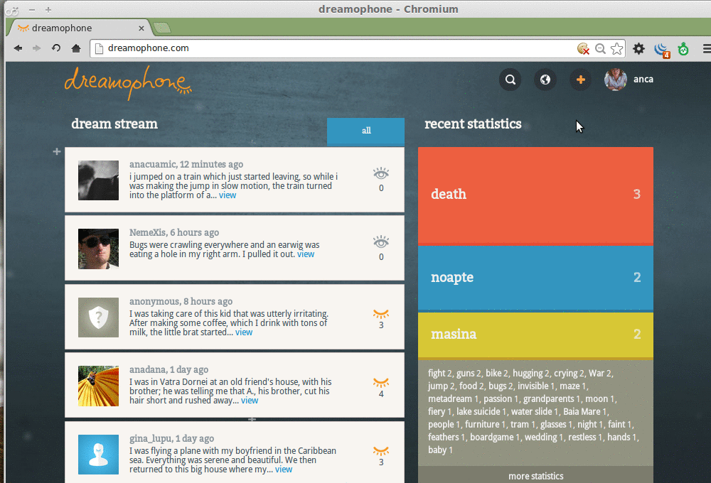Click the 'dream stream' heading
711x483 pixels.
coord(114,124)
